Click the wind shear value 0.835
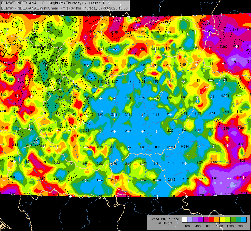The image size is (251, 231). (157, 147)
